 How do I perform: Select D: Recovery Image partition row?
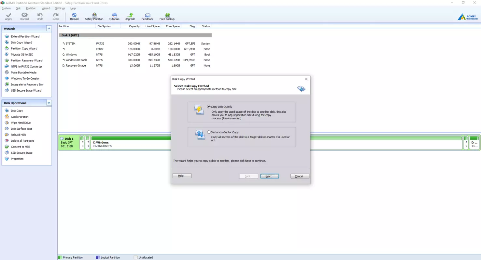(x=135, y=66)
